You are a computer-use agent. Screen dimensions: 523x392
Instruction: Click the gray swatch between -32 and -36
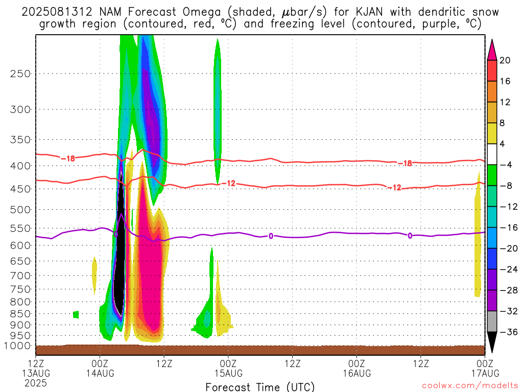pyautogui.click(x=492, y=322)
